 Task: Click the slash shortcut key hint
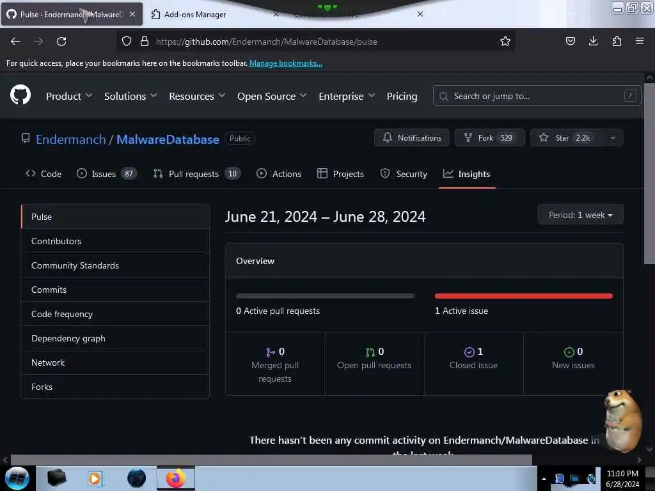[x=630, y=96]
